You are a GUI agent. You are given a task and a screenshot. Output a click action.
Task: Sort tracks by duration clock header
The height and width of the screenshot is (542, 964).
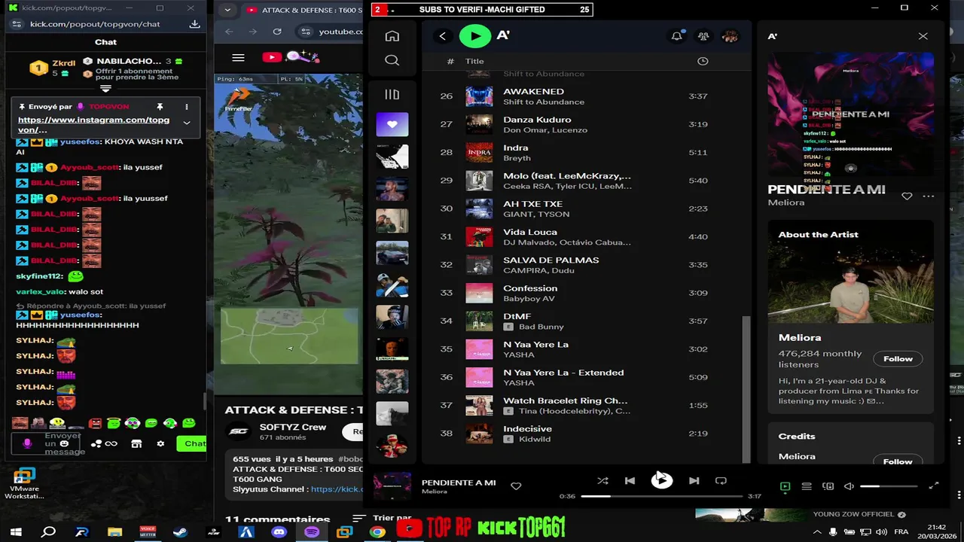point(703,61)
